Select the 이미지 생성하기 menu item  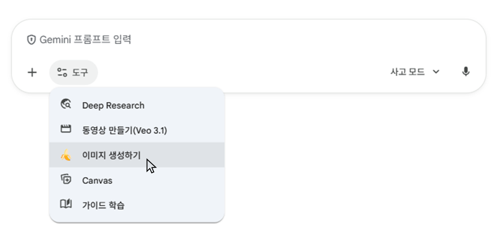[x=111, y=155]
